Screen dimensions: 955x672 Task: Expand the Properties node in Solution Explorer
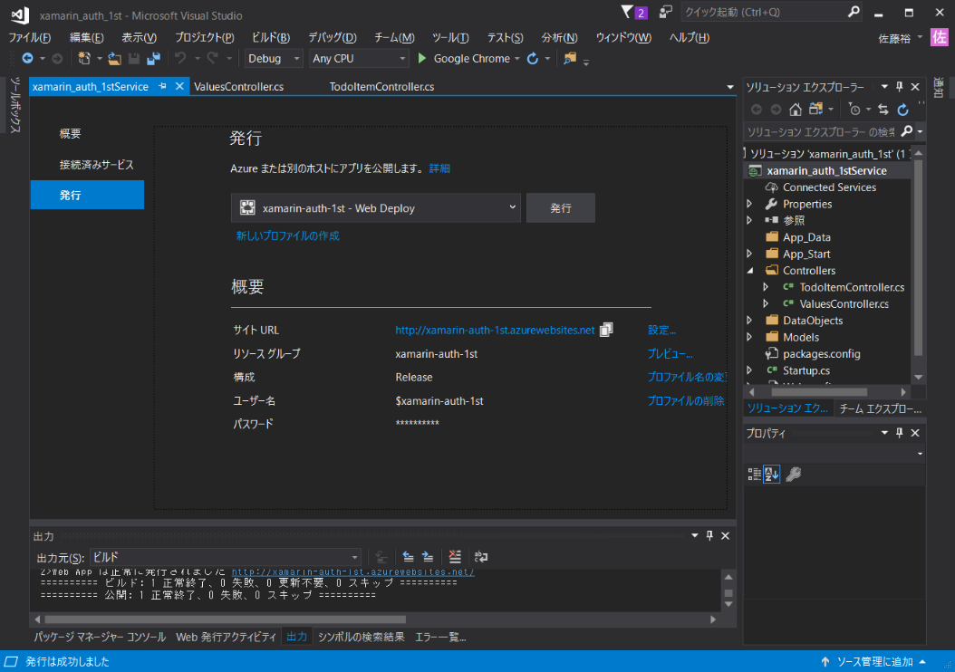[x=749, y=204]
